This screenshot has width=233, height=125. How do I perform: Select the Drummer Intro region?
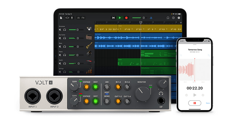point(106,28)
